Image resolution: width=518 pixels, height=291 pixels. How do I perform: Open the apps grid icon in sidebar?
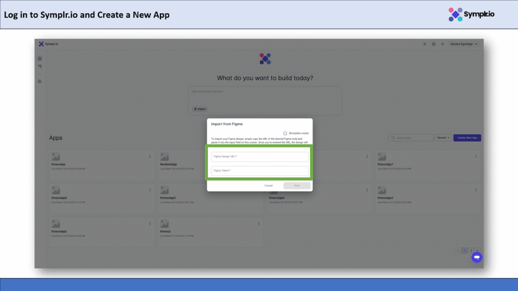point(40,59)
